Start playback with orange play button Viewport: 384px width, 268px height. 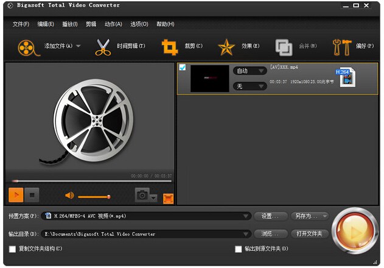click(x=16, y=195)
